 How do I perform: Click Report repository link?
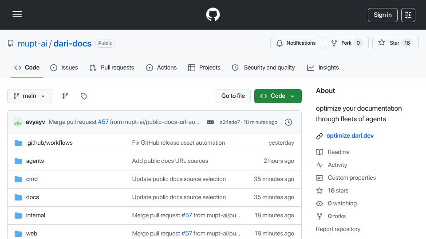(x=338, y=229)
